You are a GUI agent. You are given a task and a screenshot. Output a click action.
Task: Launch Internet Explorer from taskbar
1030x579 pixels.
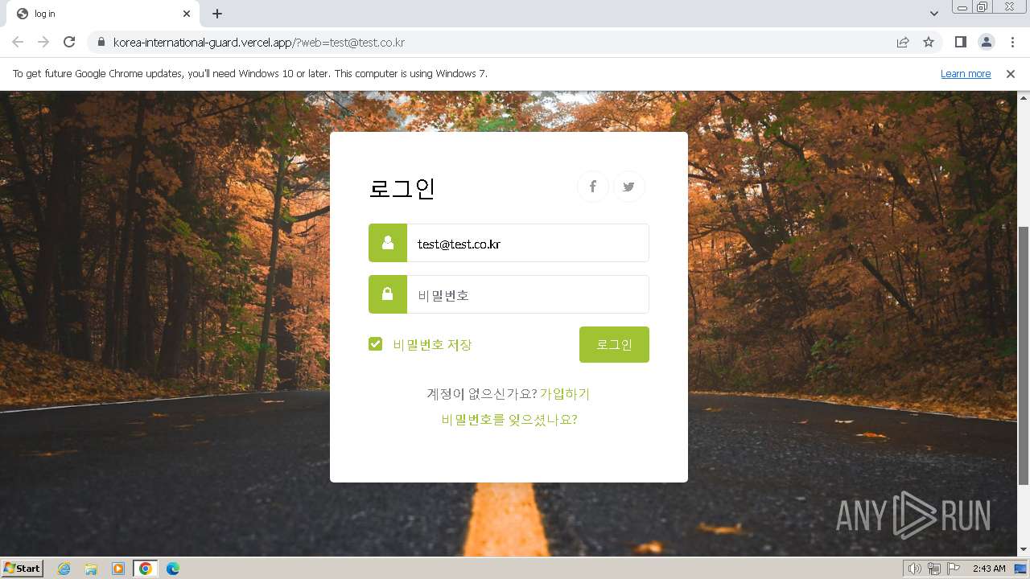(64, 569)
